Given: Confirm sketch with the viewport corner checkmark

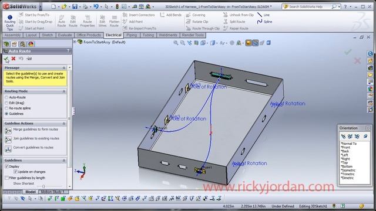Looking at the screenshot, I should point(348,52).
